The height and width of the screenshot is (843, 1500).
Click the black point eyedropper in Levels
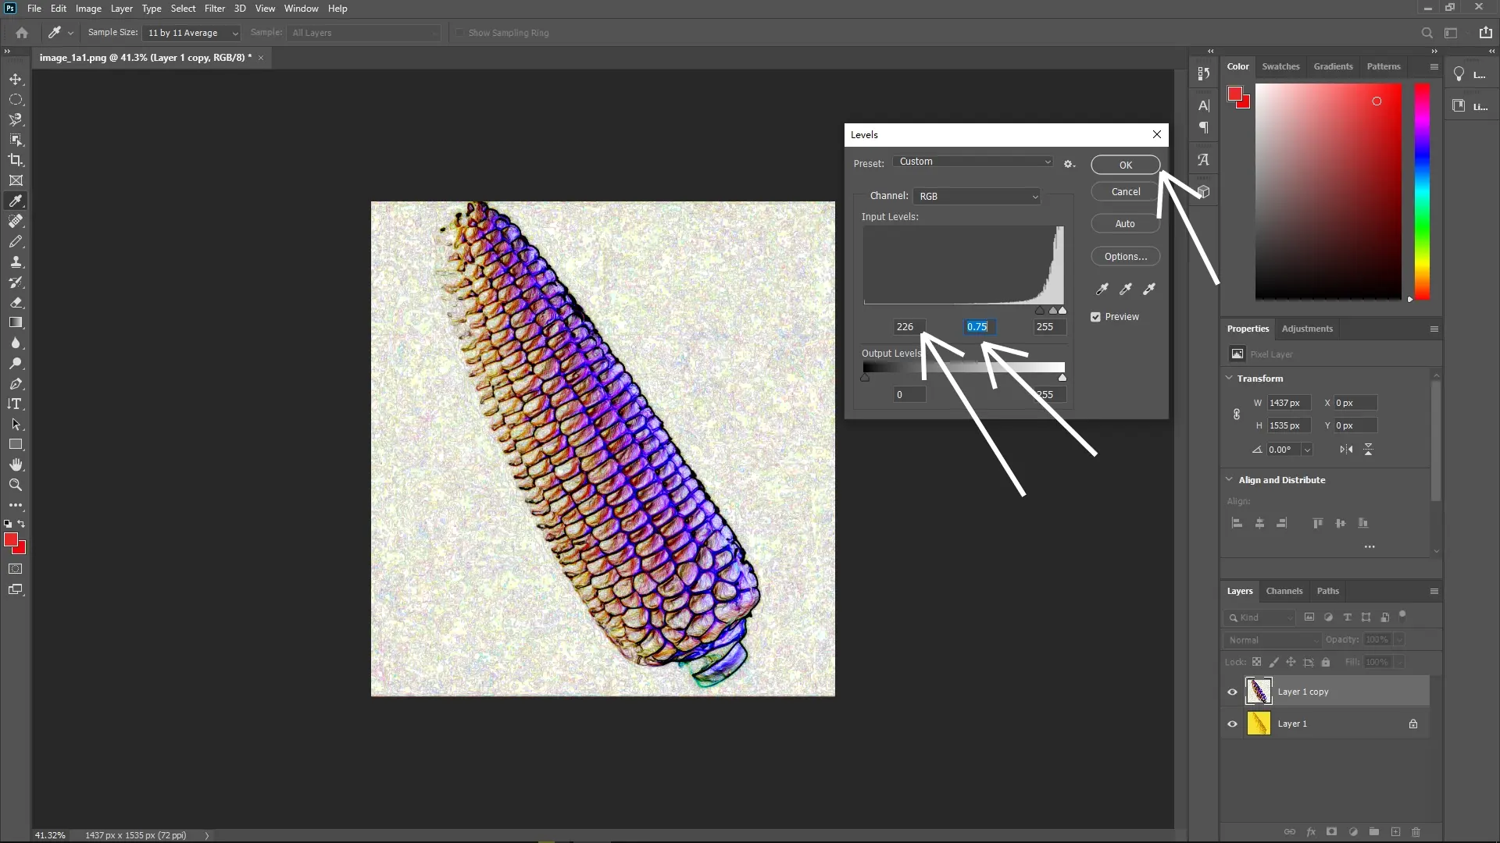(x=1102, y=289)
